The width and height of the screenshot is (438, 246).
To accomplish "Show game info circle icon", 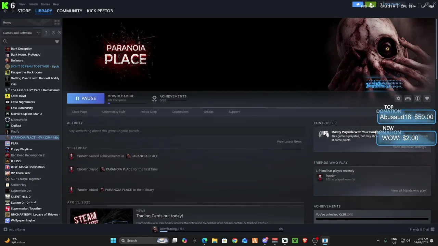I will pos(417,98).
